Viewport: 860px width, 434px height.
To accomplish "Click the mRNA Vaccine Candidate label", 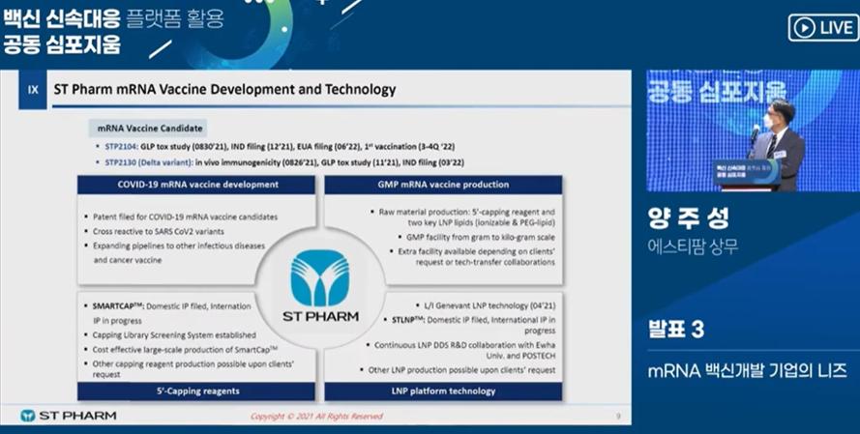I will tap(149, 129).
